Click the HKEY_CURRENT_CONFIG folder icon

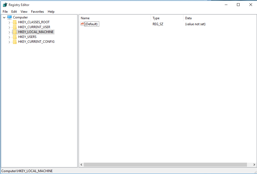tap(15, 42)
